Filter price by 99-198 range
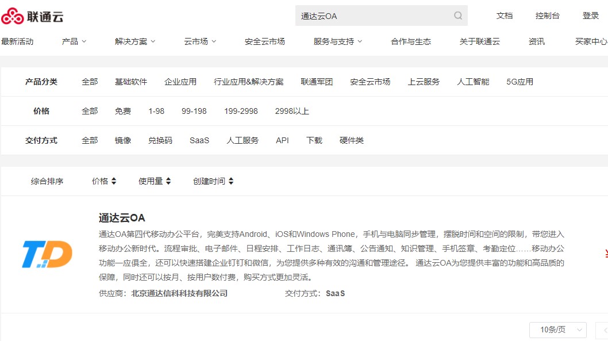The image size is (608, 341). pos(194,112)
